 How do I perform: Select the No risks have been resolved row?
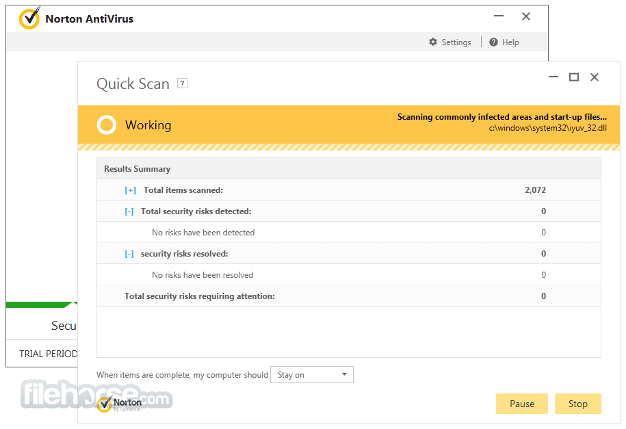pos(349,275)
